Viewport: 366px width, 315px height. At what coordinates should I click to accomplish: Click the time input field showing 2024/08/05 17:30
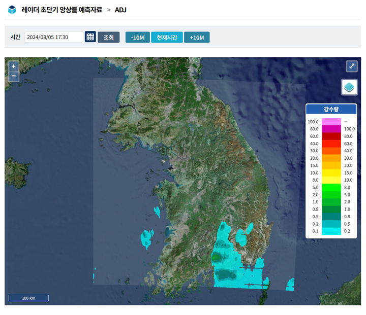53,37
